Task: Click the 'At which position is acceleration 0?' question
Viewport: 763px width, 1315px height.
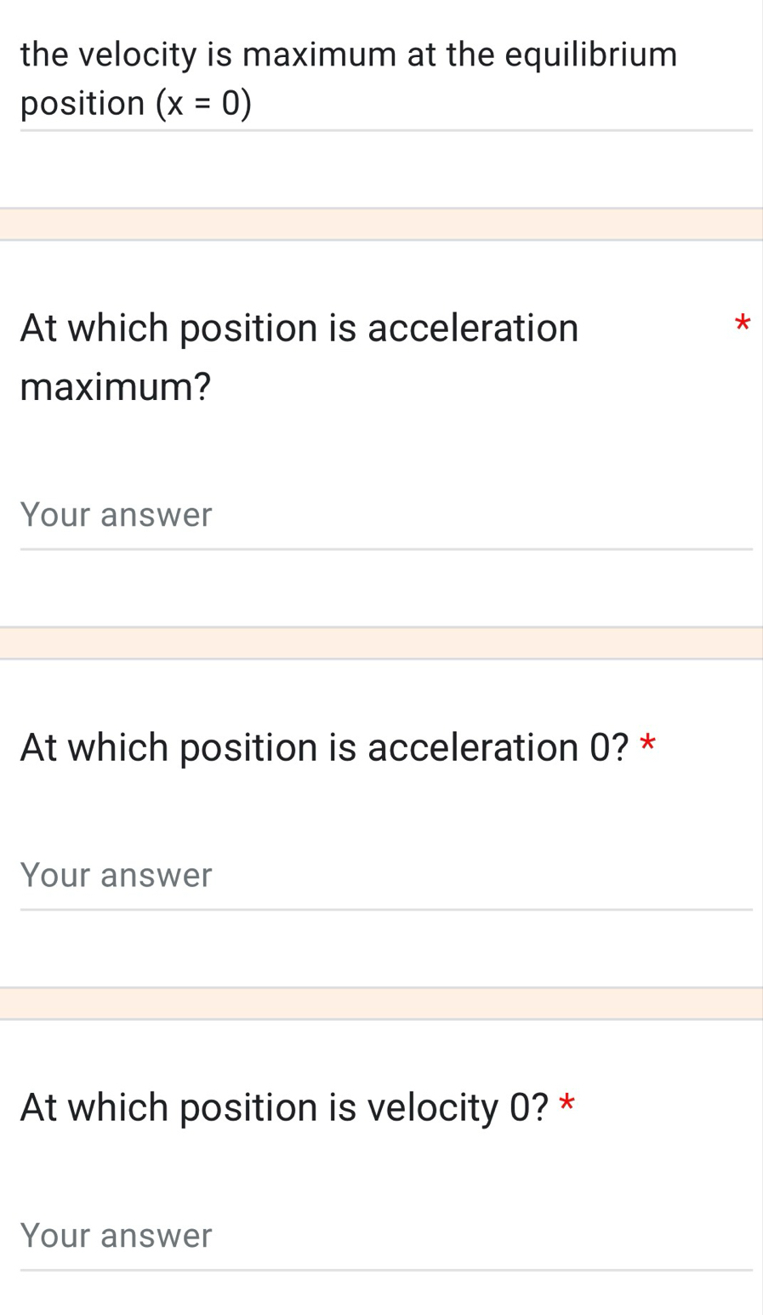Action: 323,747
